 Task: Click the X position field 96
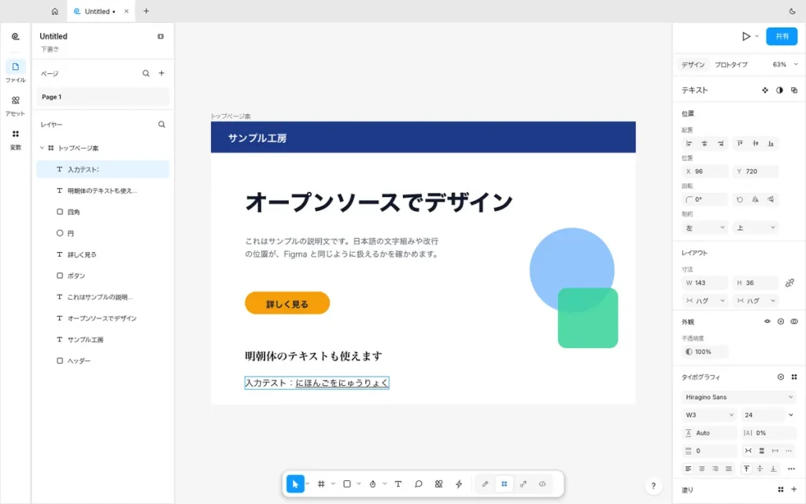click(705, 171)
